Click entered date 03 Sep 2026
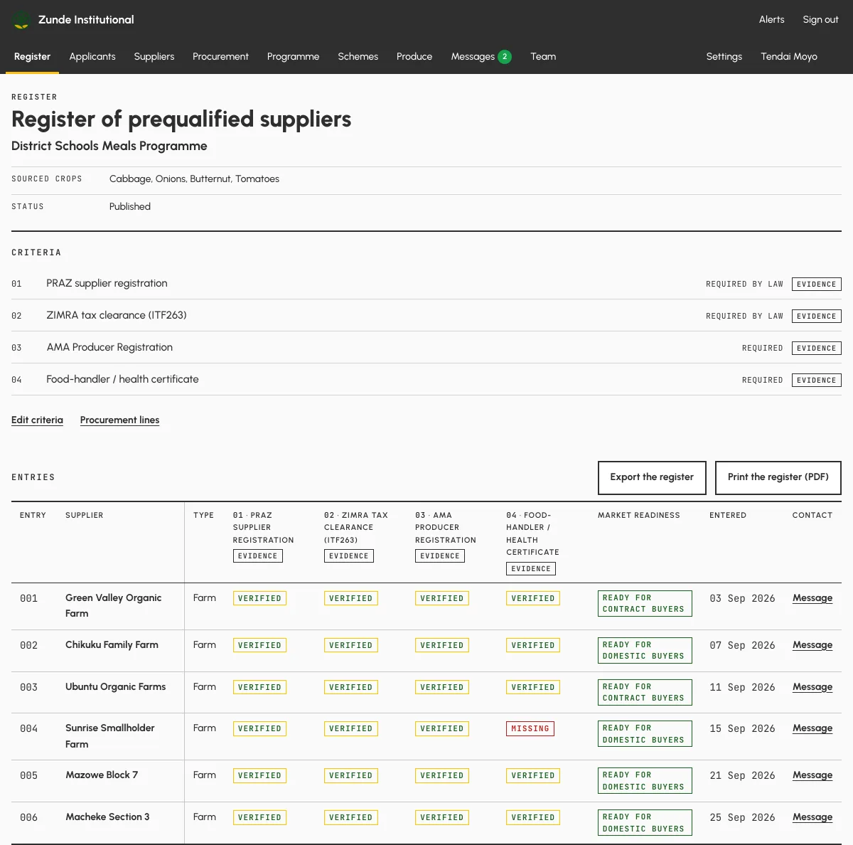The width and height of the screenshot is (853, 845). [742, 598]
